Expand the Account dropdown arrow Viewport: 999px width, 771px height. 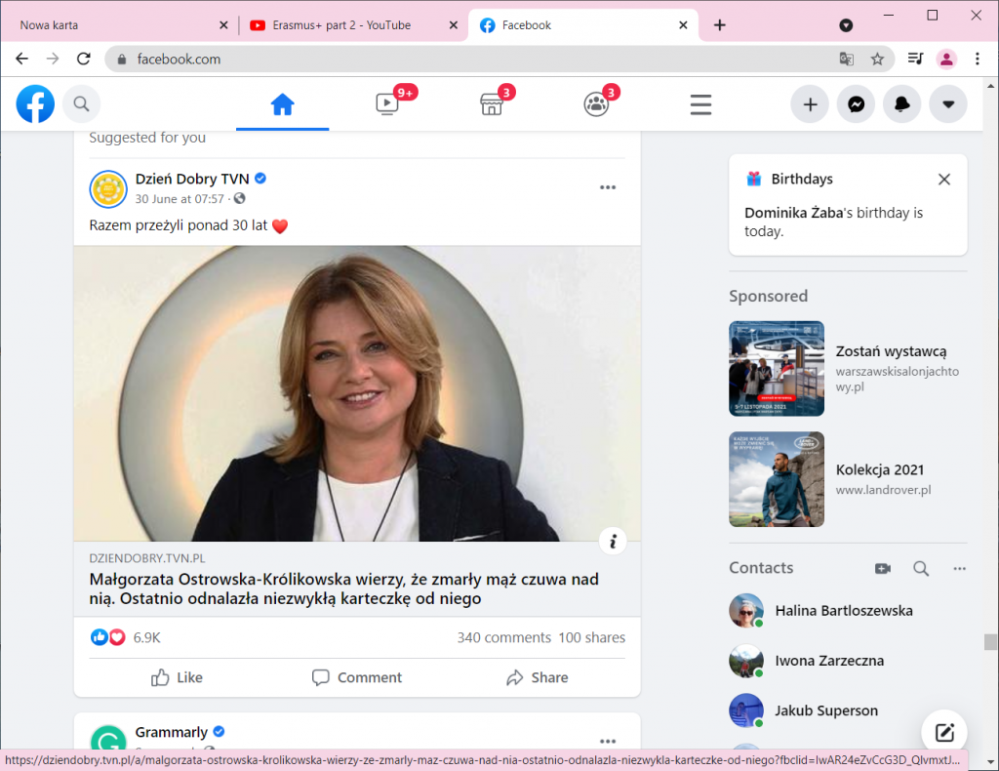947,103
